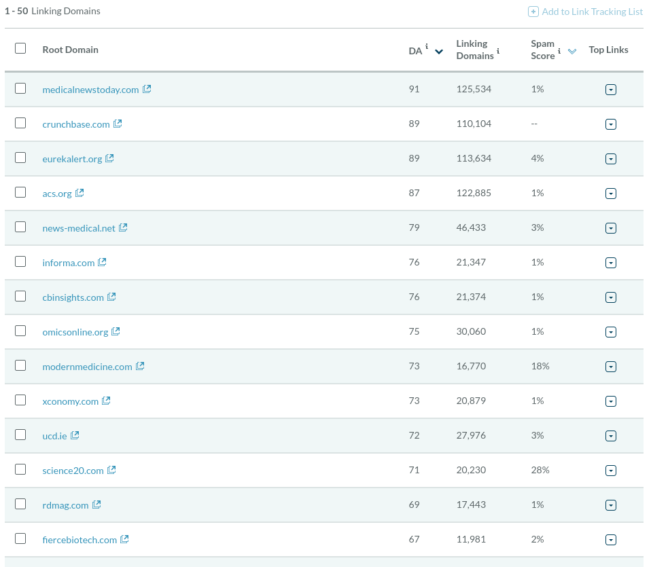This screenshot has height=567, width=651.
Task: Click Add to Link Tracking List
Action: pyautogui.click(x=585, y=12)
